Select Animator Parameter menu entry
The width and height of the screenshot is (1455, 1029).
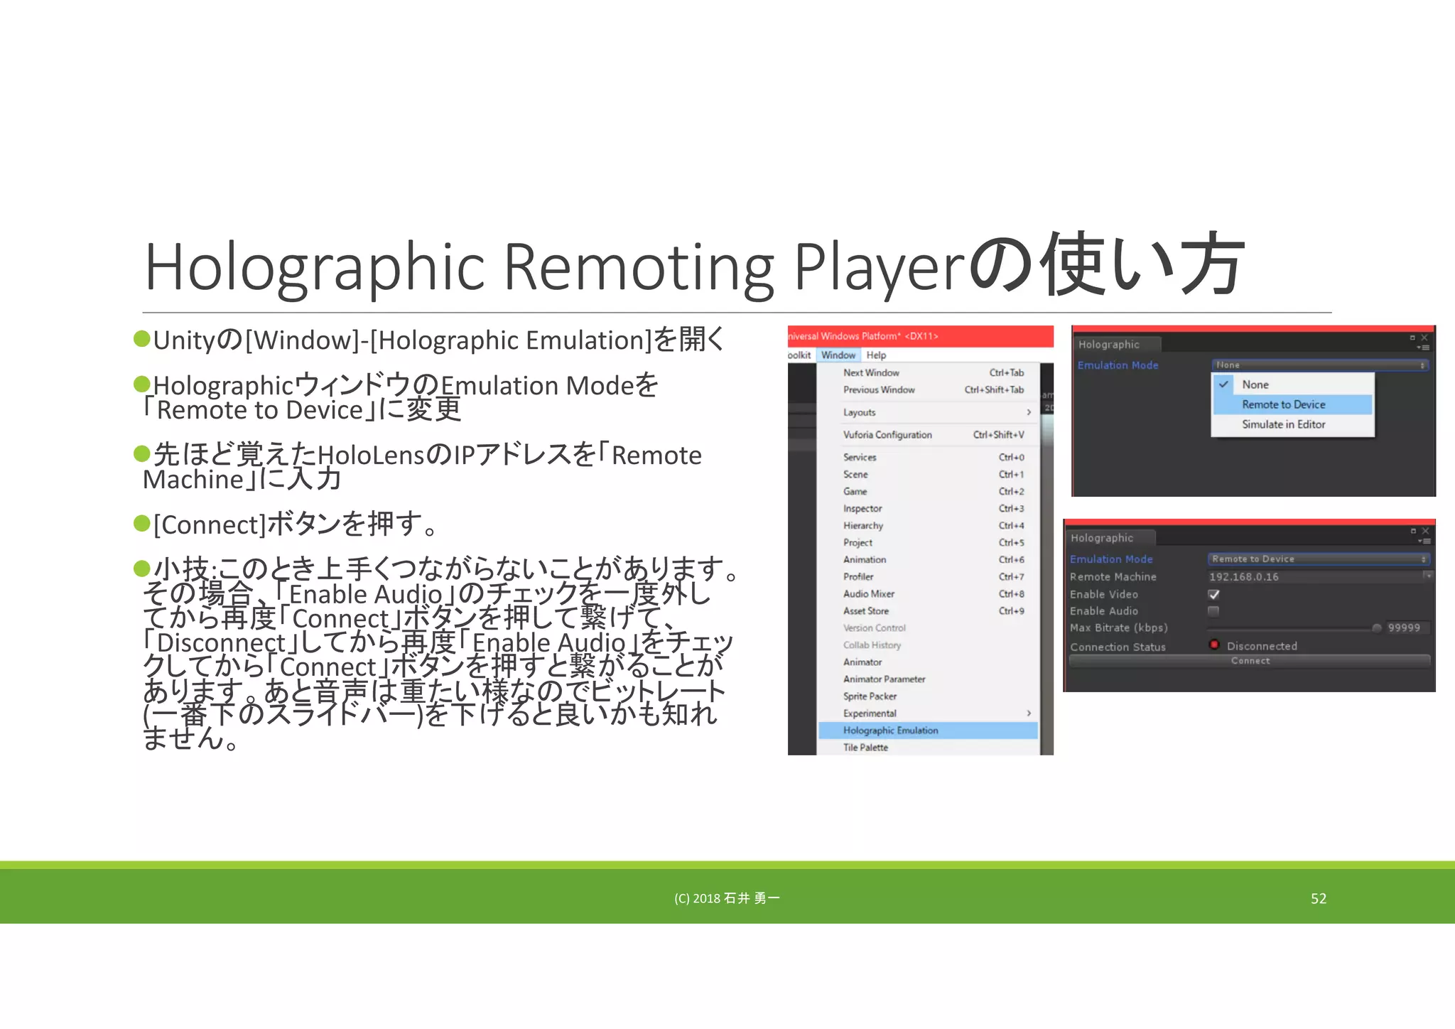click(929, 679)
